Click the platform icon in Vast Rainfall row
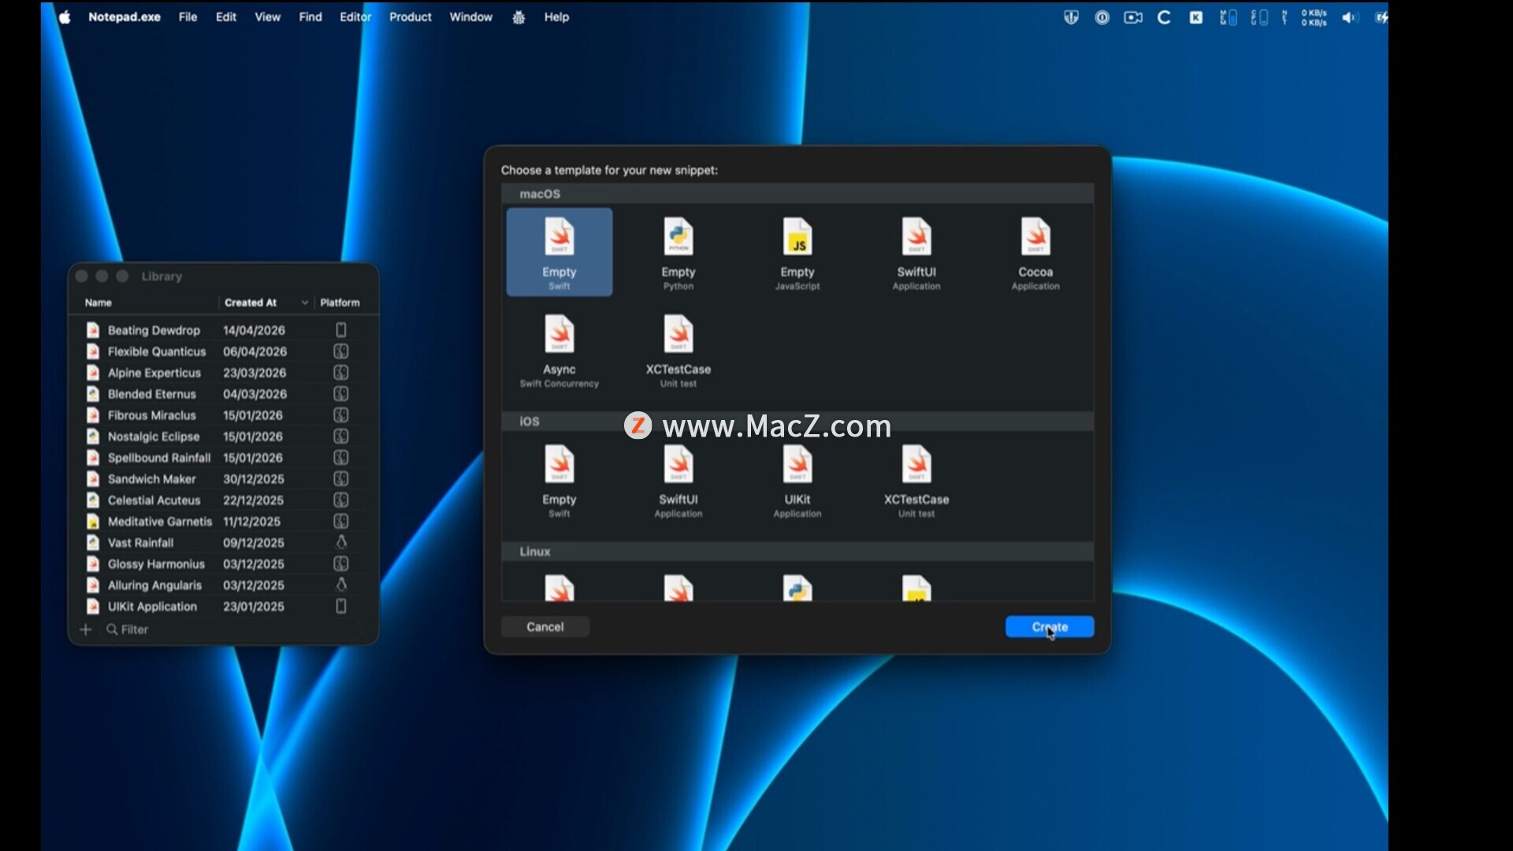This screenshot has width=1513, height=851. pos(341,542)
